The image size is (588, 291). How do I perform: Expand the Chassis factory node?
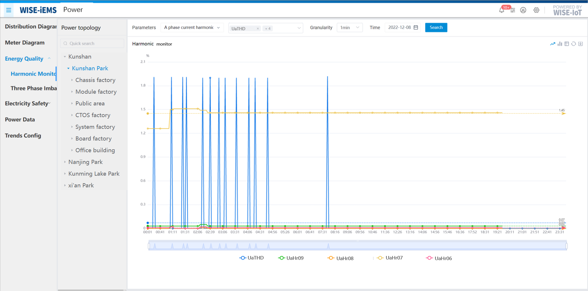(72, 80)
